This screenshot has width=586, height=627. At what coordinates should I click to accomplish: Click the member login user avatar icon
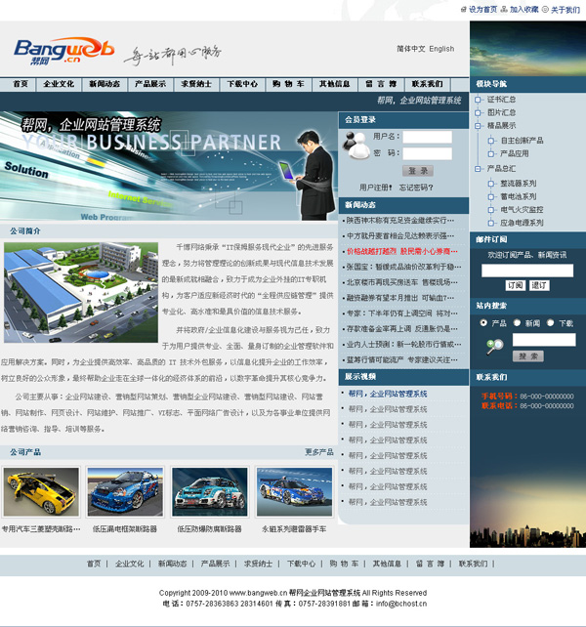pos(354,144)
